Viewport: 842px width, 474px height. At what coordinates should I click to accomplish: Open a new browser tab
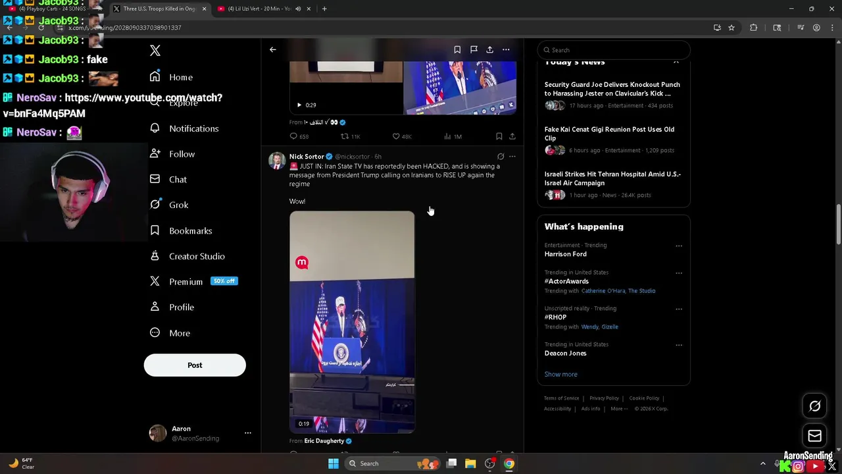324,9
